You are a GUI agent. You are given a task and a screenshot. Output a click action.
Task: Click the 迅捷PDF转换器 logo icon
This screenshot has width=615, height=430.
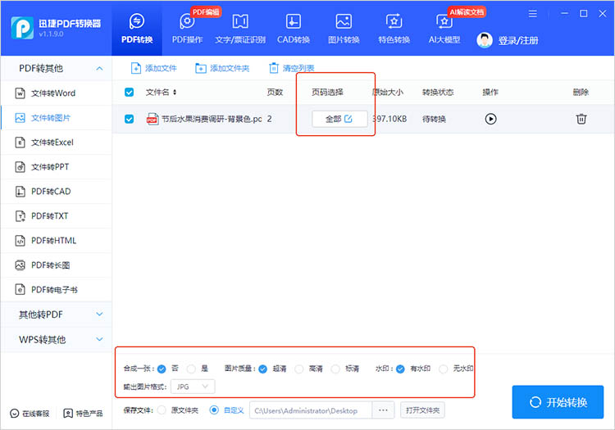[22, 28]
